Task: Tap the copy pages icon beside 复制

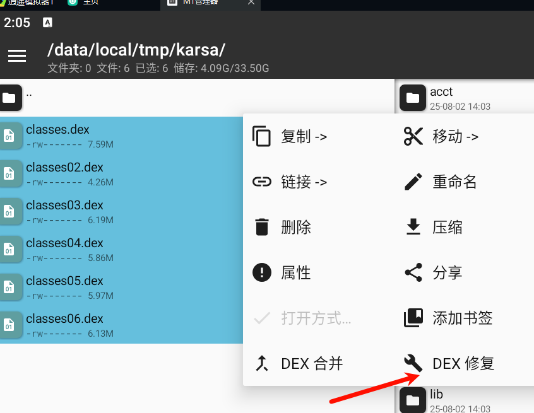Action: click(262, 136)
